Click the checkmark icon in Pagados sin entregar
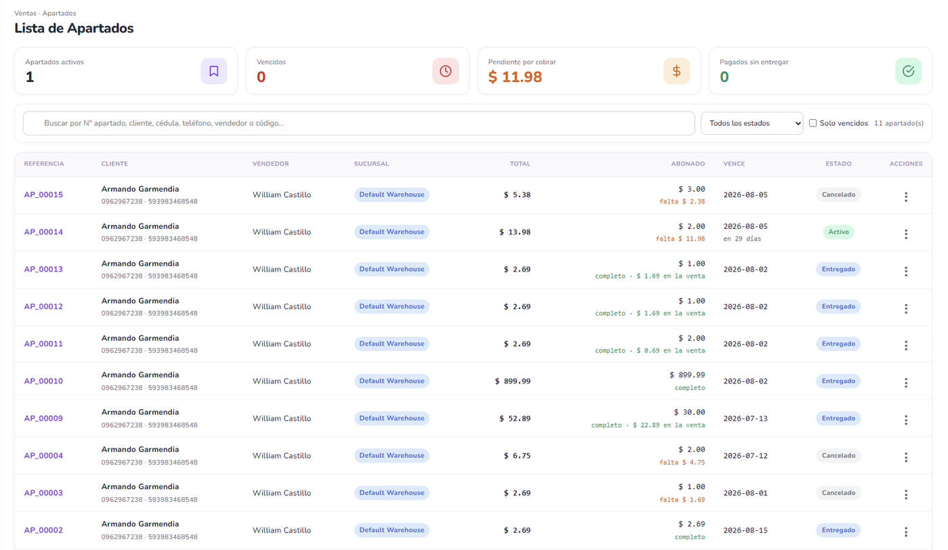Viewport: 948px width, 550px height. [908, 71]
